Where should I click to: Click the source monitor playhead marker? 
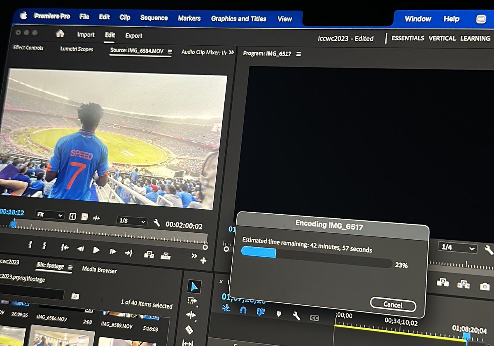(13, 224)
